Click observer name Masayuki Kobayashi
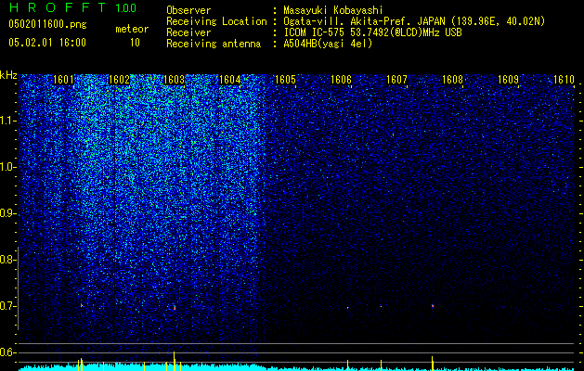The image size is (584, 371). click(333, 10)
